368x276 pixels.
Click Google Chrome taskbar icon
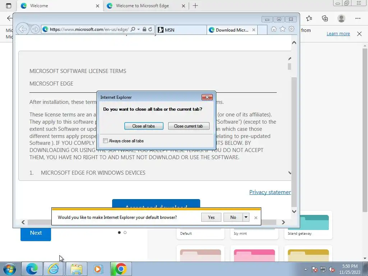121,269
